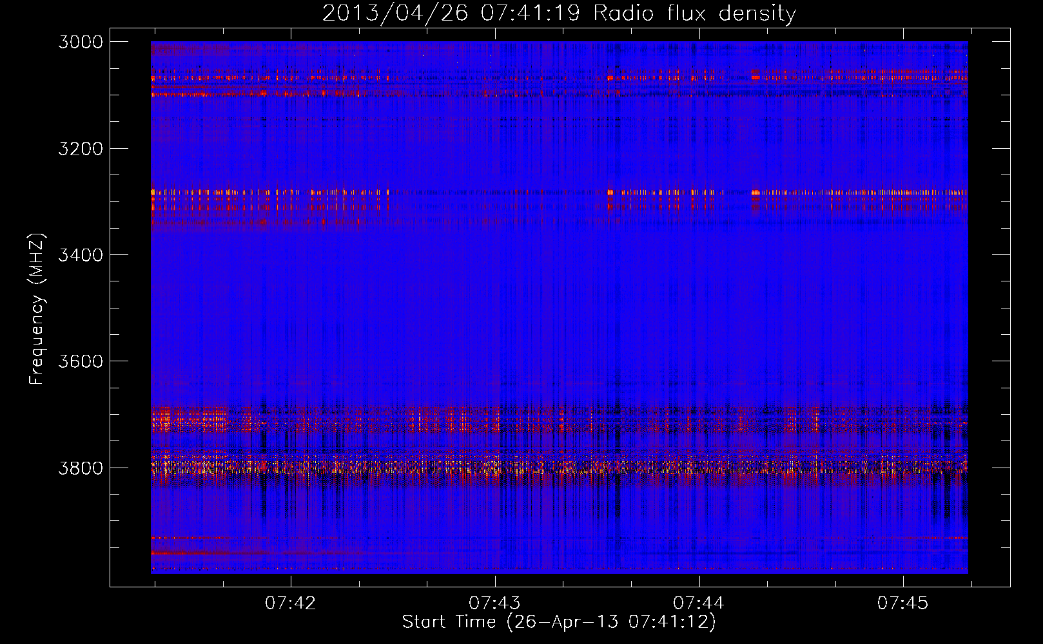1043x644 pixels.
Task: Click the 07:43 time axis label
Action: tap(494, 603)
